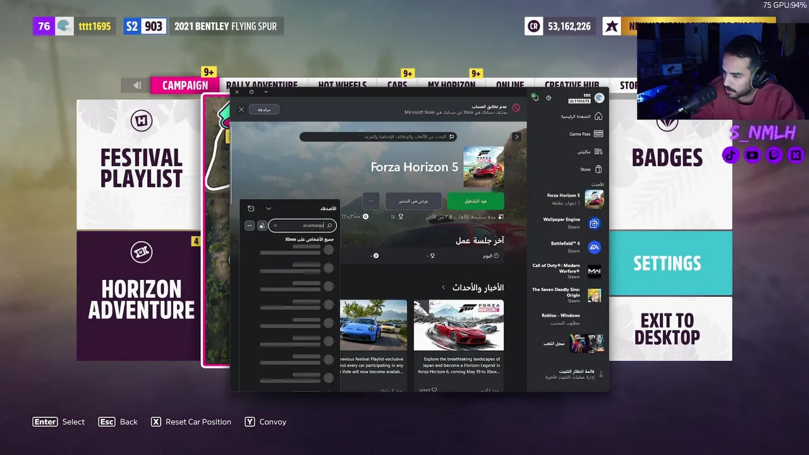The image size is (809, 455).
Task: Click the play time stat icon
Action: coord(501,217)
